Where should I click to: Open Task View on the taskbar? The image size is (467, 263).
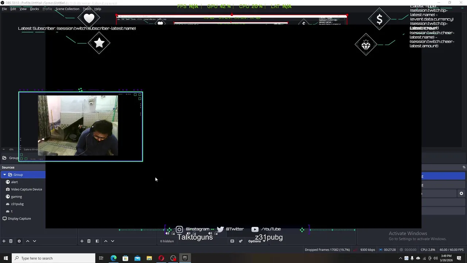(x=101, y=258)
